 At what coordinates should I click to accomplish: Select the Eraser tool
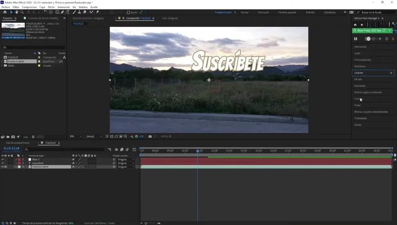(x=85, y=12)
